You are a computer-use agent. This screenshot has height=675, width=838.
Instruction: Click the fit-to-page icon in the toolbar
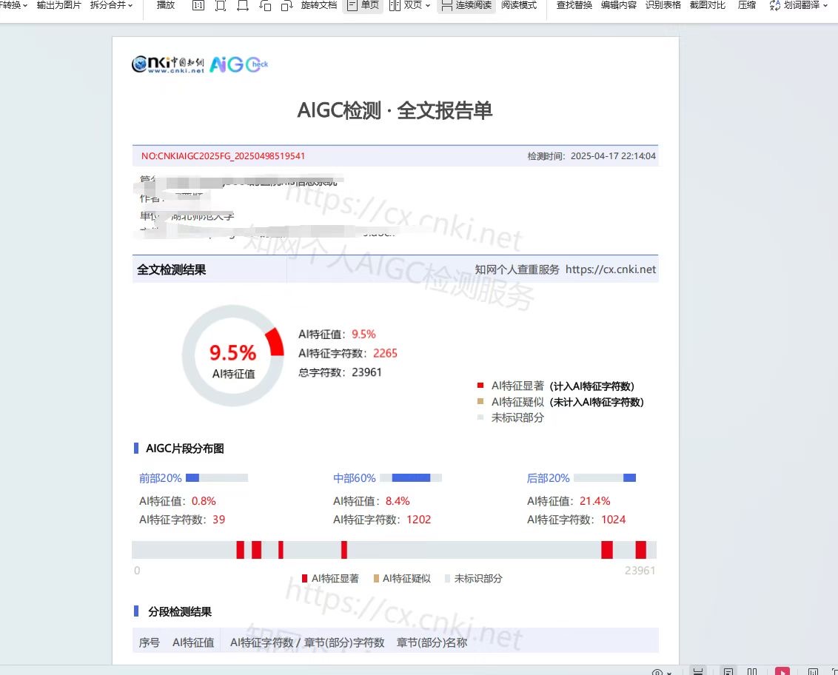pos(219,6)
